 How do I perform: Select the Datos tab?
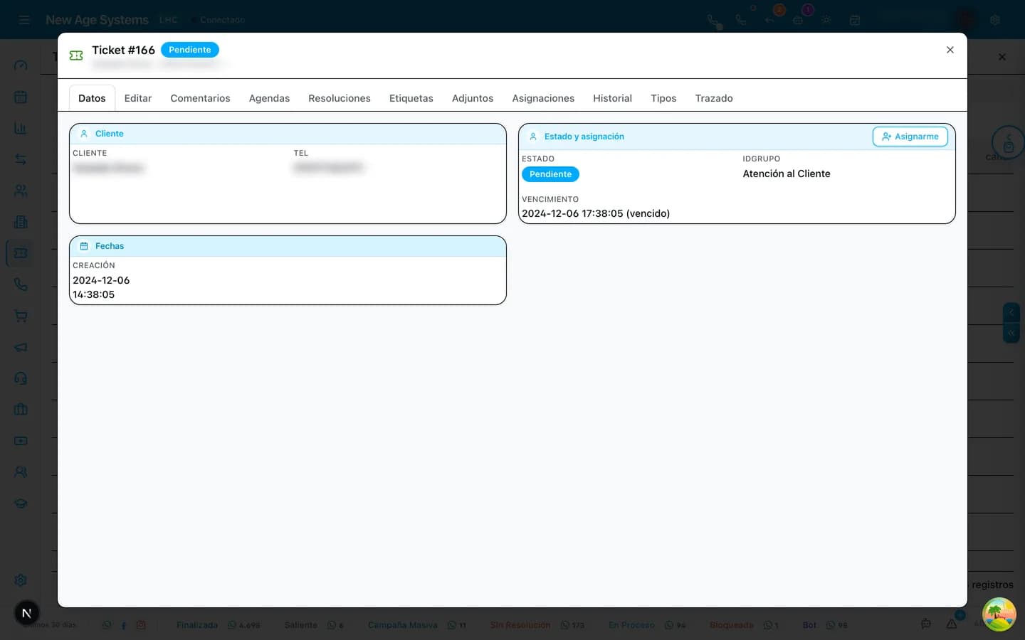coord(92,98)
